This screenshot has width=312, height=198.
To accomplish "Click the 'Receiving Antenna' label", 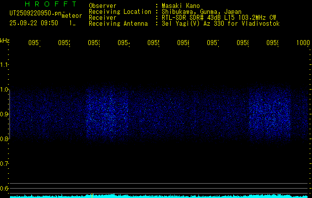I will 119,24.
